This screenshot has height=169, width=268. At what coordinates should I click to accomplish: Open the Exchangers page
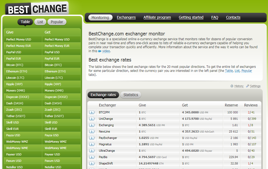pyautogui.click(x=126, y=17)
